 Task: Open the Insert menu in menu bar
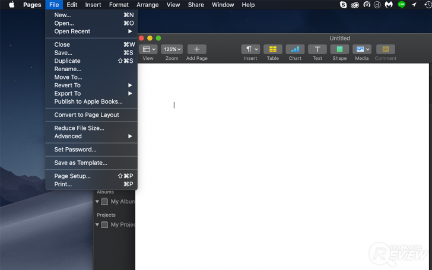pyautogui.click(x=93, y=5)
